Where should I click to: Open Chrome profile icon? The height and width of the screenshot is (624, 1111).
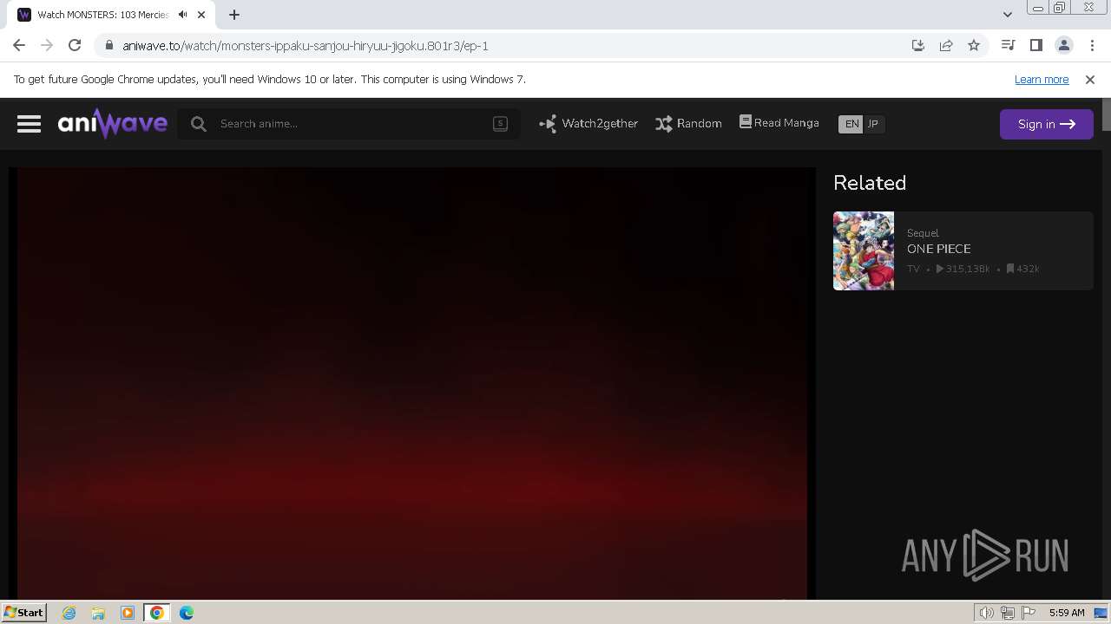point(1063,45)
